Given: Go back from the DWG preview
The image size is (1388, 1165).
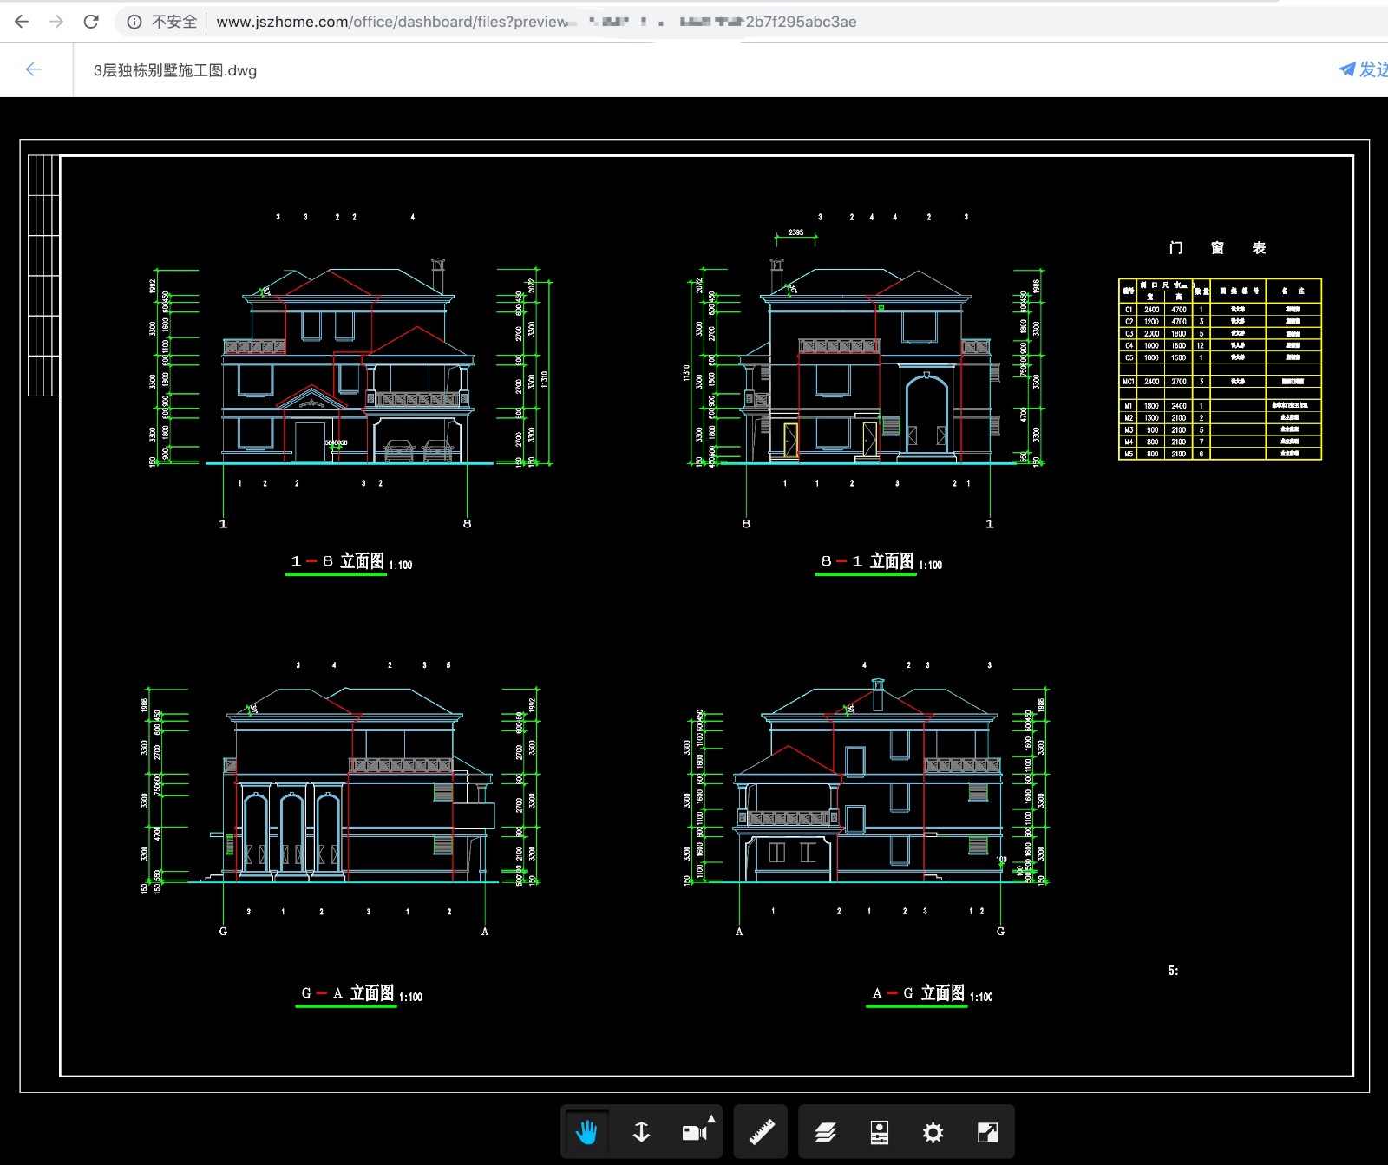Looking at the screenshot, I should click(x=34, y=69).
